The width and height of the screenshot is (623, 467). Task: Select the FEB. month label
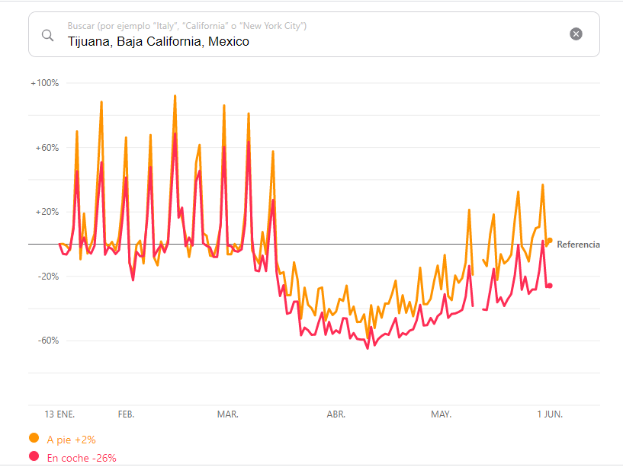126,414
